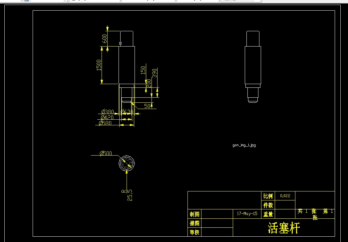Select the 共 1 张 第 1 张 sheet text
This screenshot has width=348, height=242.
point(315,214)
